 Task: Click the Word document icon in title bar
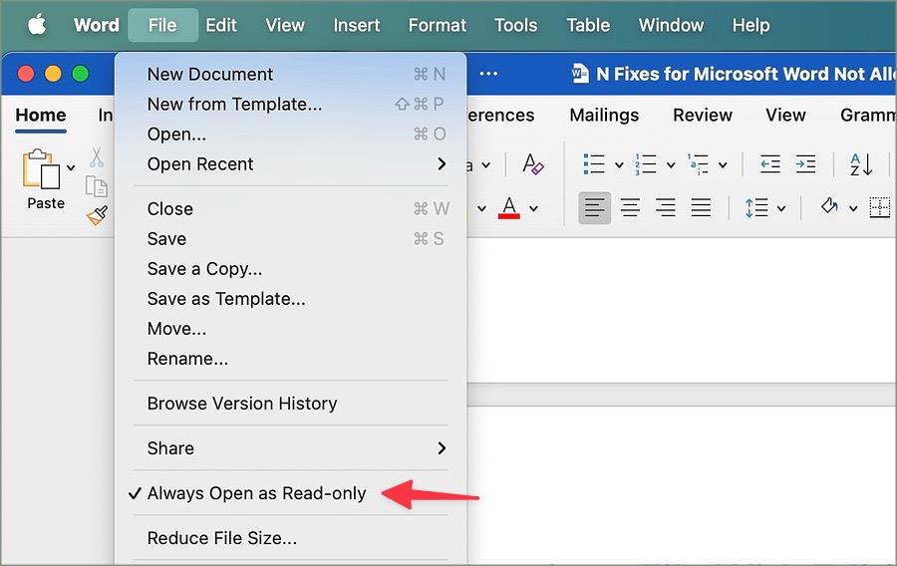tap(580, 73)
